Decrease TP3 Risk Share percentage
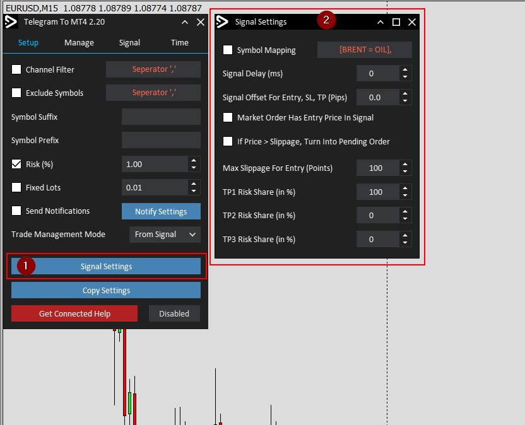The image size is (525, 425). [x=405, y=243]
